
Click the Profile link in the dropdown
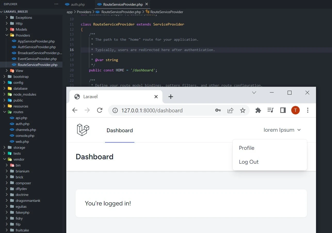click(246, 148)
